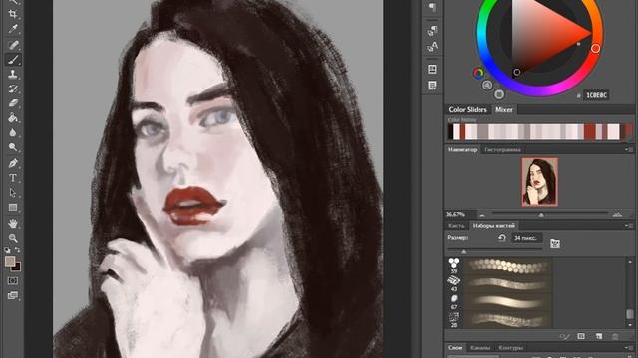638x358 pixels.
Task: Toggle the Brush panel button
Action: (555, 243)
